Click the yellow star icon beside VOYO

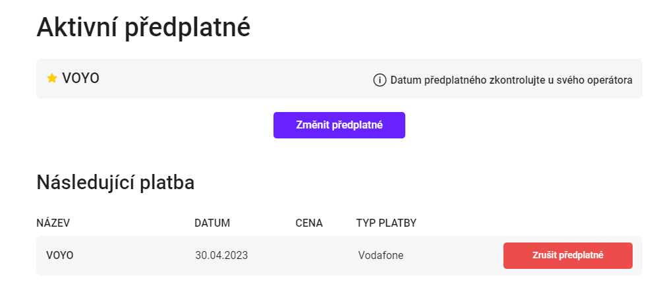click(x=51, y=78)
